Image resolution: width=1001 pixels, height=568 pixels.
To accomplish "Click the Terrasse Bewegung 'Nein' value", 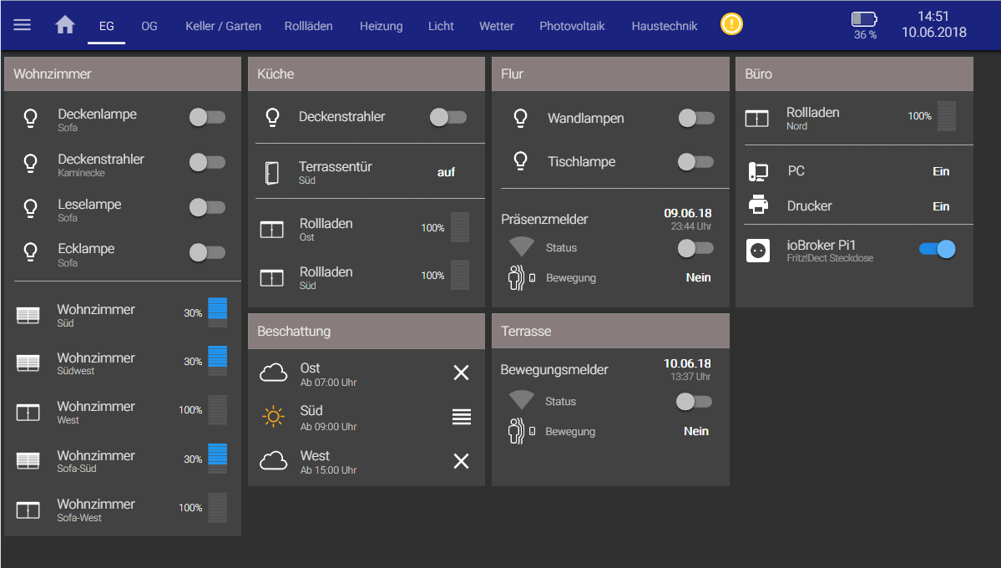I will point(696,431).
